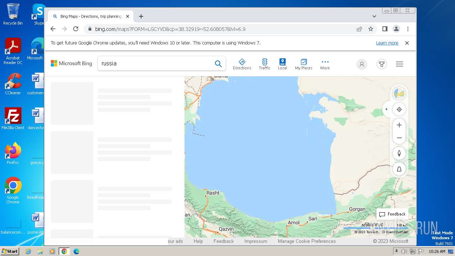Open My Places
This screenshot has height=256, width=455.
point(304,64)
